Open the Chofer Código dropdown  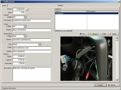25,26
